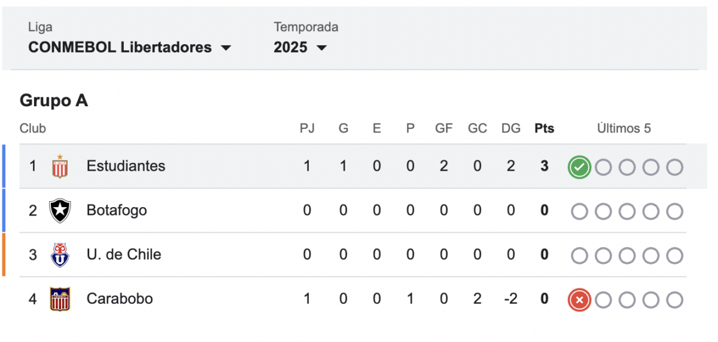Click Botafogo's first empty match circle
718x342 pixels.
(x=579, y=211)
